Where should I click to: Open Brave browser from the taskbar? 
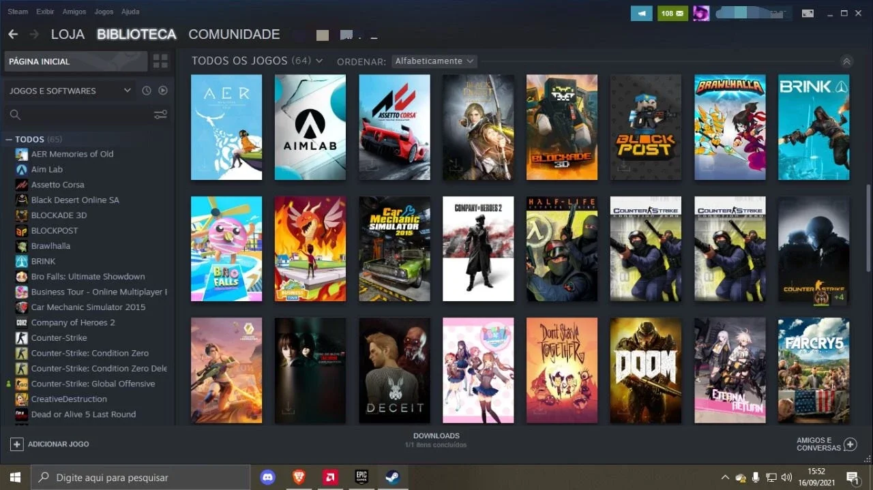pos(299,477)
